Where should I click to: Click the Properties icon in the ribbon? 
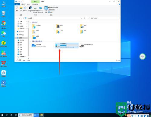click(17, 9)
